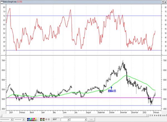Viewport: 167px width, 122px height.
Task: Click the November label on the time axis
Action: (x=124, y=112)
